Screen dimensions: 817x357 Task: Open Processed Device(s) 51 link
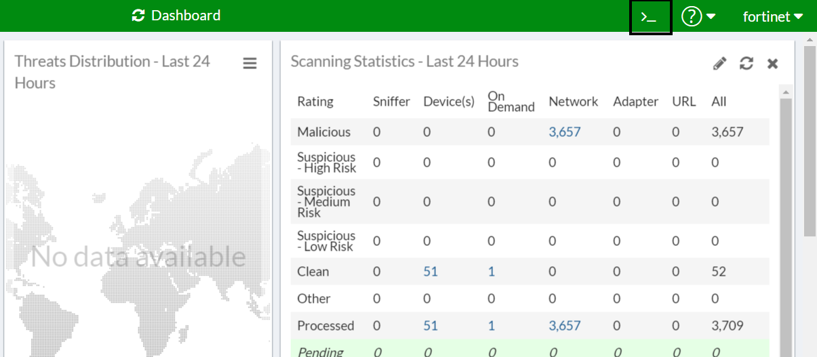[x=431, y=326]
